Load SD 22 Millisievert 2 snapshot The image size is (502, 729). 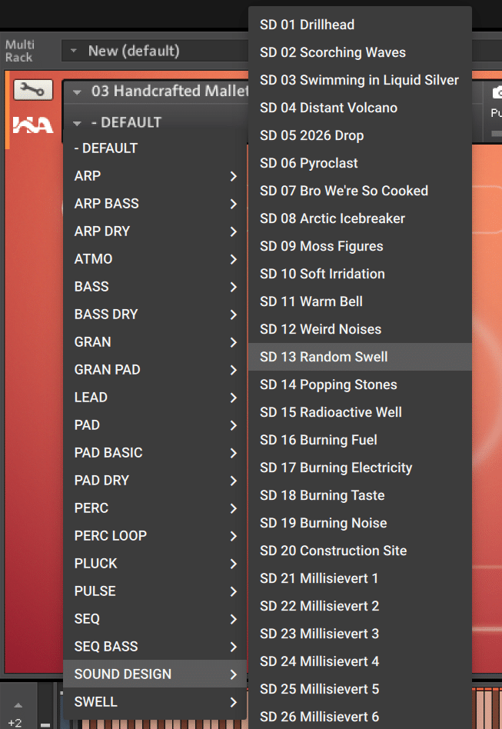tap(361, 606)
